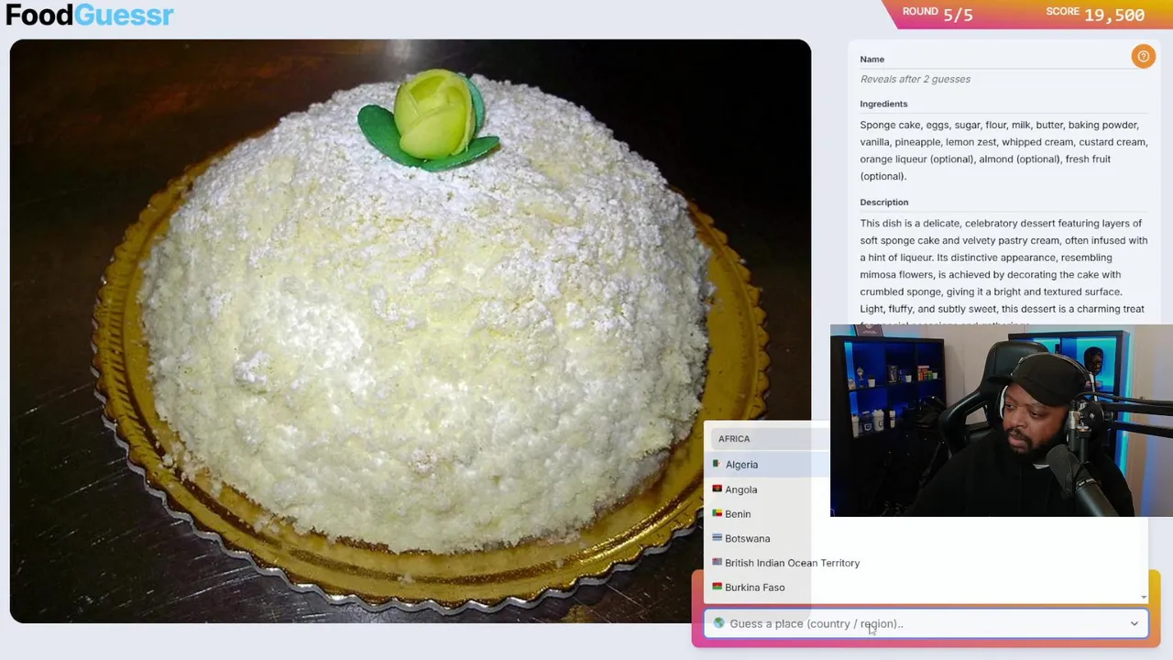Click the mimosa cake food photo

pyautogui.click(x=410, y=331)
